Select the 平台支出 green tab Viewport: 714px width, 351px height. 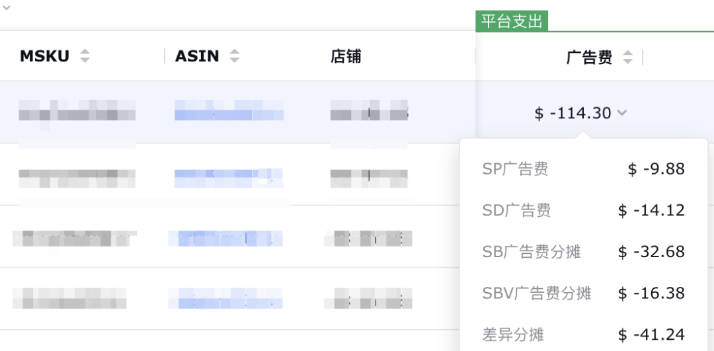[x=512, y=21]
